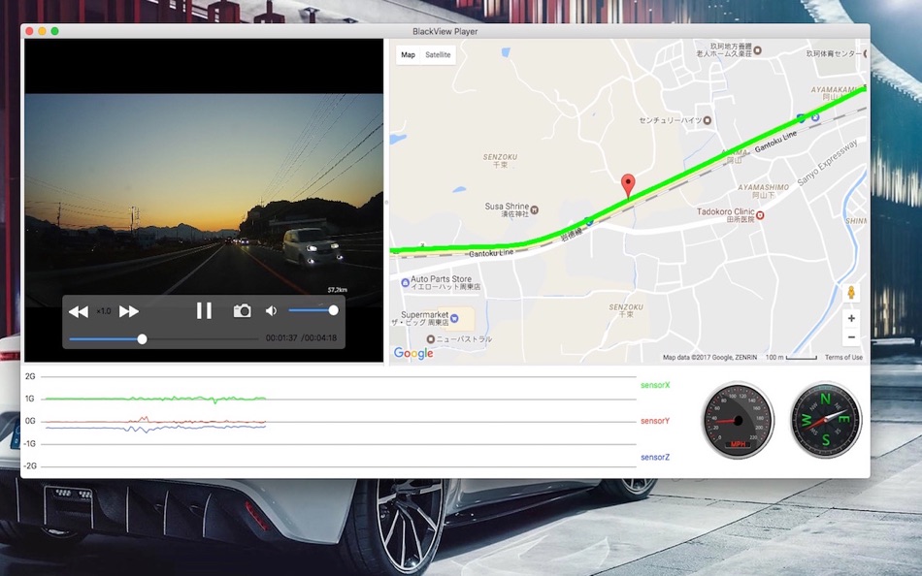The image size is (922, 576).
Task: Click the Susa Shrine map marker
Action: coord(535,209)
